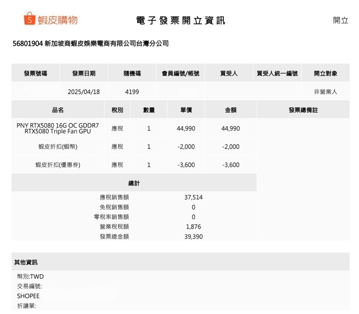Click the 買受人統一編號 column header

[x=277, y=73]
